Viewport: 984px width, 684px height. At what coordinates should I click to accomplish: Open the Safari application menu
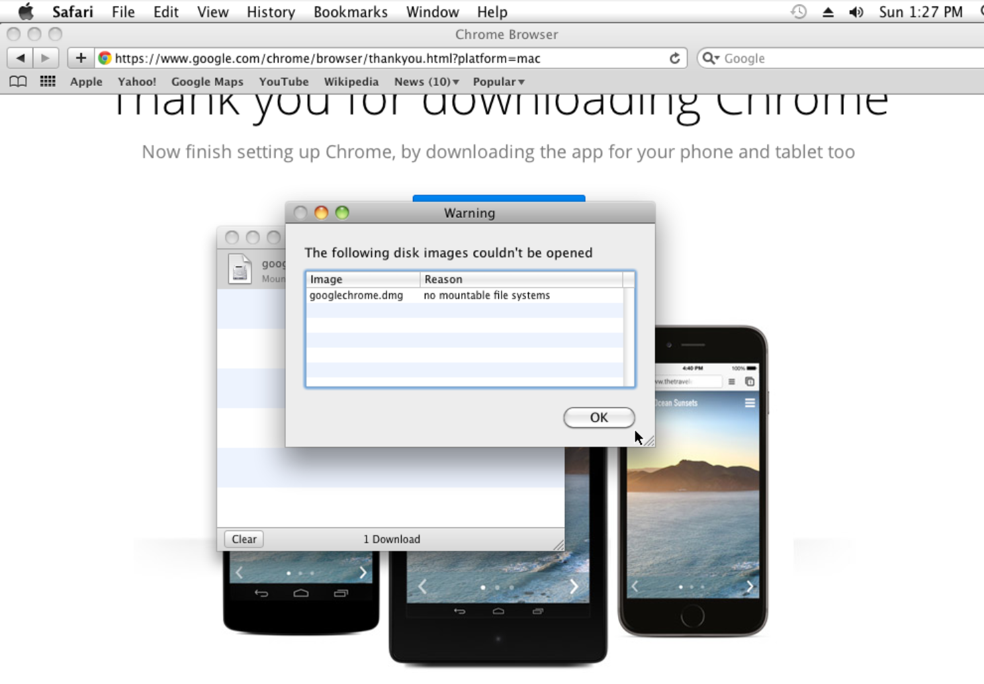pos(73,12)
